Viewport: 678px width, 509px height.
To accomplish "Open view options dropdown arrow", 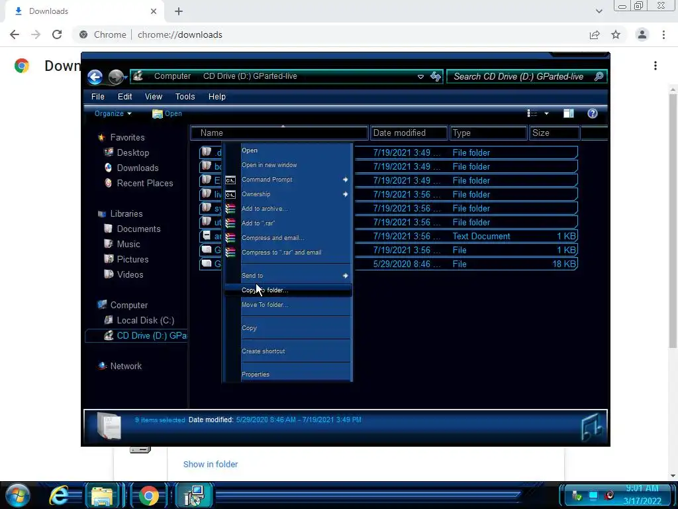I will coord(546,113).
